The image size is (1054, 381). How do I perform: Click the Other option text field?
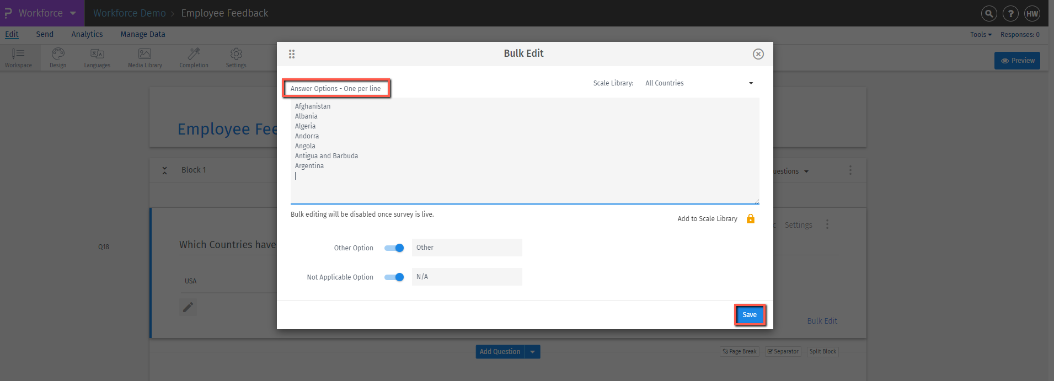pos(467,248)
